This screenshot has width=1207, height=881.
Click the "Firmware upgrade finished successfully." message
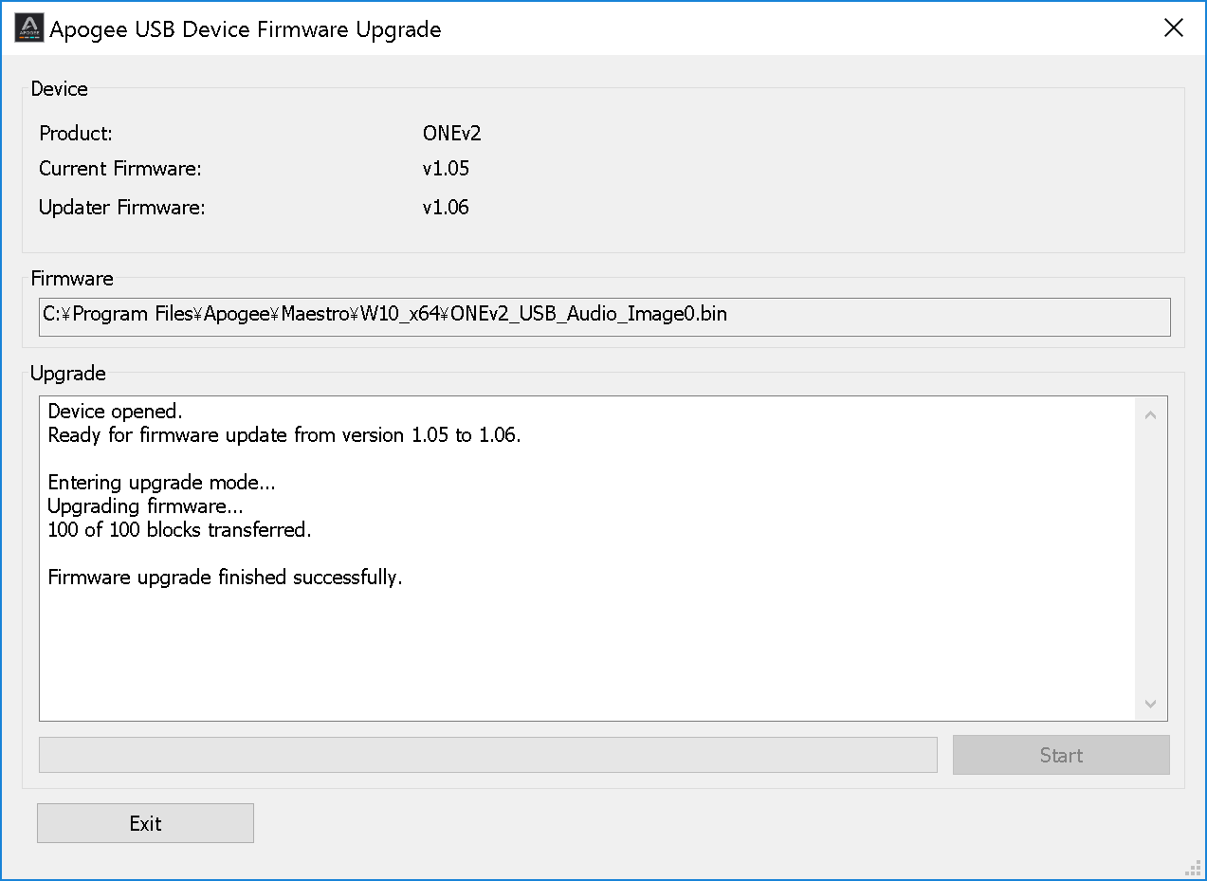coord(225,577)
